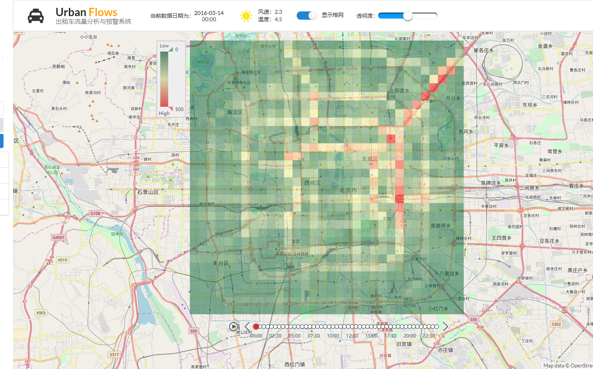593x369 pixels.
Task: Click the 丰台区 district label
Action: pyautogui.click(x=221, y=263)
